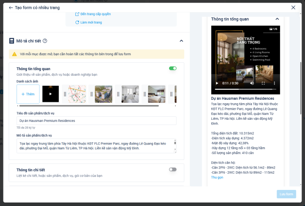Click the Tổng diện tích đất: 10.315m2 line
Screen dimensions: 305x206
pyautogui.click(x=232, y=133)
